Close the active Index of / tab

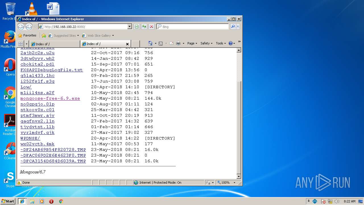[x=127, y=44]
